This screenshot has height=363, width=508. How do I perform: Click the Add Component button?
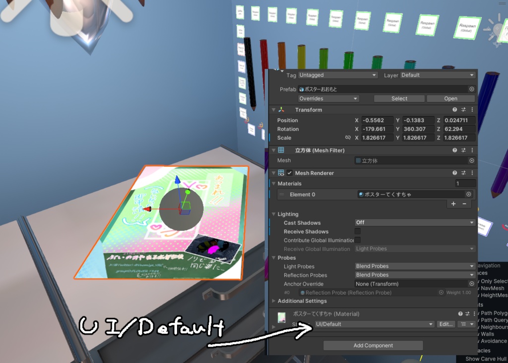373,346
